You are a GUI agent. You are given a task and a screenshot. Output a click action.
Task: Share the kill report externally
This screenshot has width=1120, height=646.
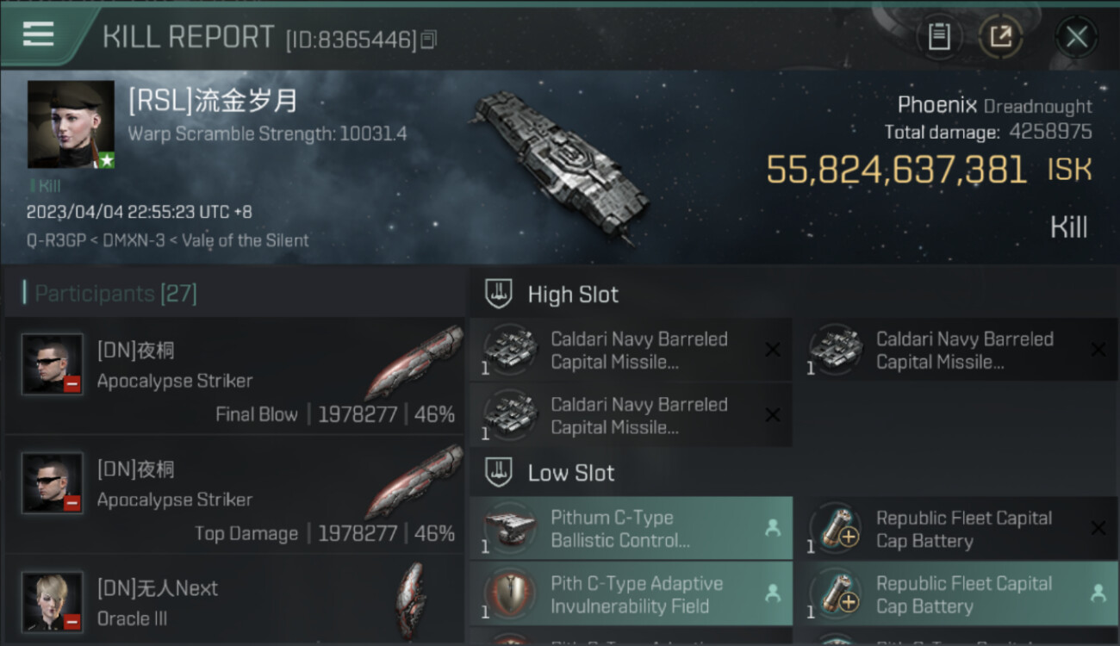coord(1001,36)
